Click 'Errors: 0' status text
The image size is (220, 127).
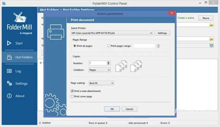click(x=165, y=123)
